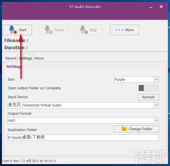Click the Date & Time status text
Image resolution: width=170 pixels, height=166 pixels.
coord(29,161)
